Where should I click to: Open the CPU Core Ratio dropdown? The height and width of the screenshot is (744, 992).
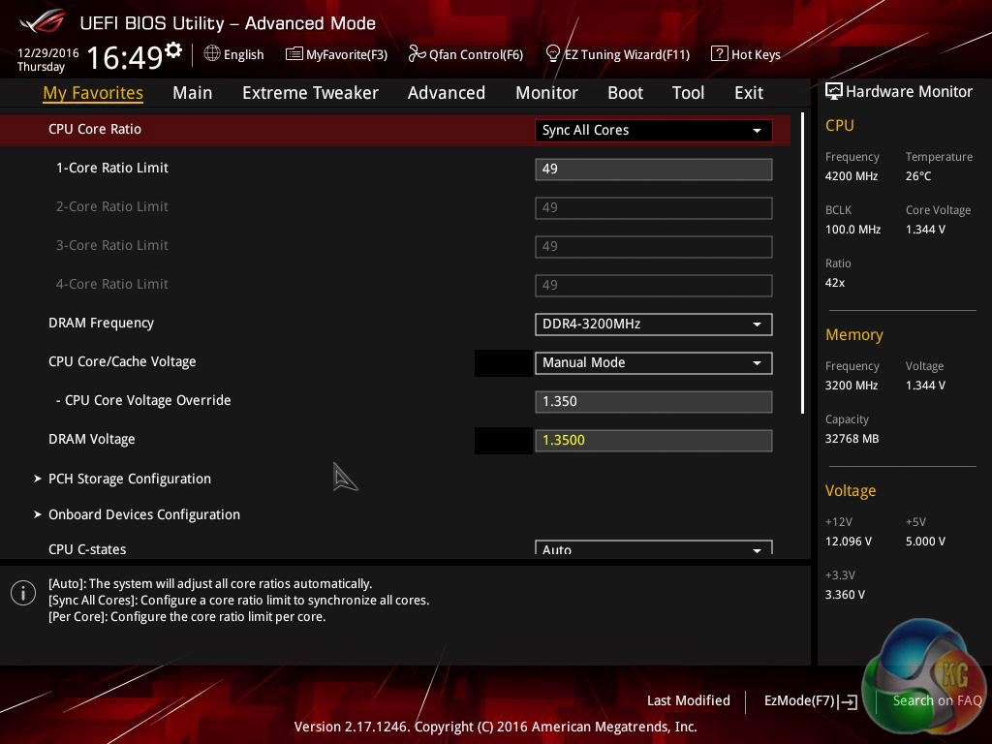pos(654,131)
